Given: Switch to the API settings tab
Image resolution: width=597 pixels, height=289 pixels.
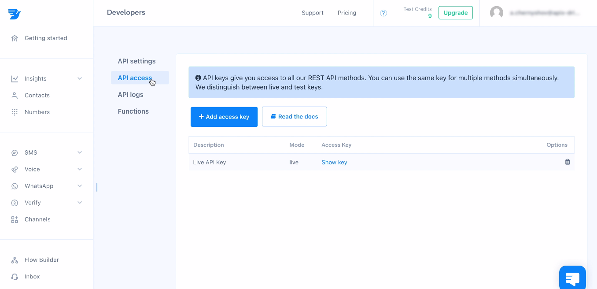Looking at the screenshot, I should (x=136, y=61).
